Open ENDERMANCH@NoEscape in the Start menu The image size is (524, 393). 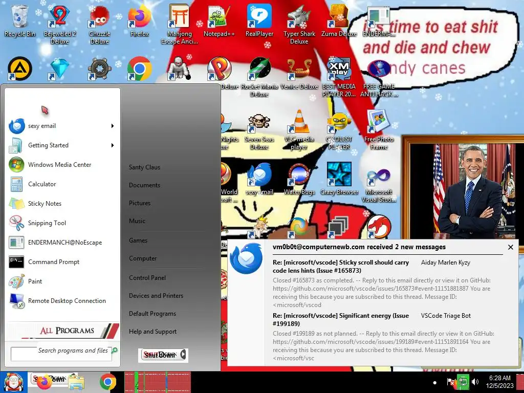62,242
